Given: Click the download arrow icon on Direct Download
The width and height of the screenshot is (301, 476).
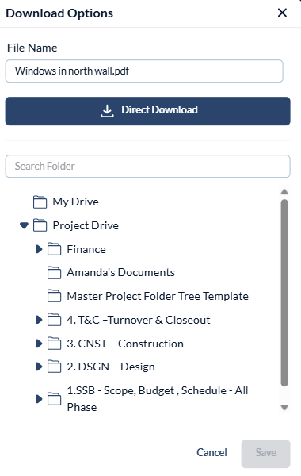Looking at the screenshot, I should click(x=107, y=111).
